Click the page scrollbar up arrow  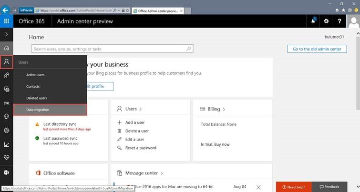pos(358,33)
